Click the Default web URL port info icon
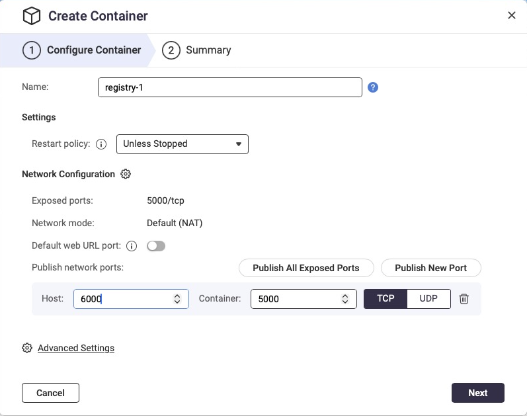This screenshot has height=416, width=527. (131, 246)
